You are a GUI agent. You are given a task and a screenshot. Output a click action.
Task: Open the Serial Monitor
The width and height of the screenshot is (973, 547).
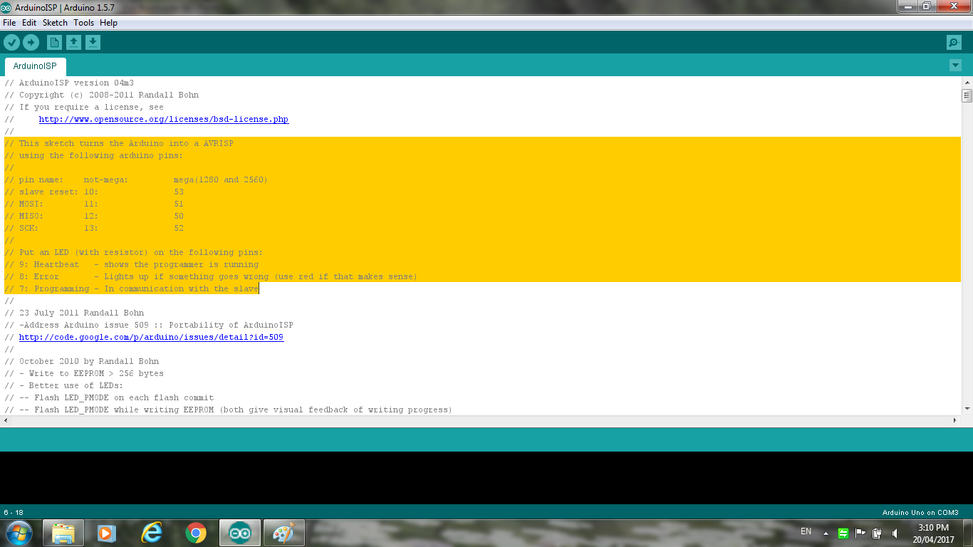click(954, 43)
